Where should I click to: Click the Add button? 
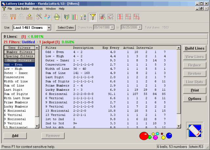(x=15, y=136)
